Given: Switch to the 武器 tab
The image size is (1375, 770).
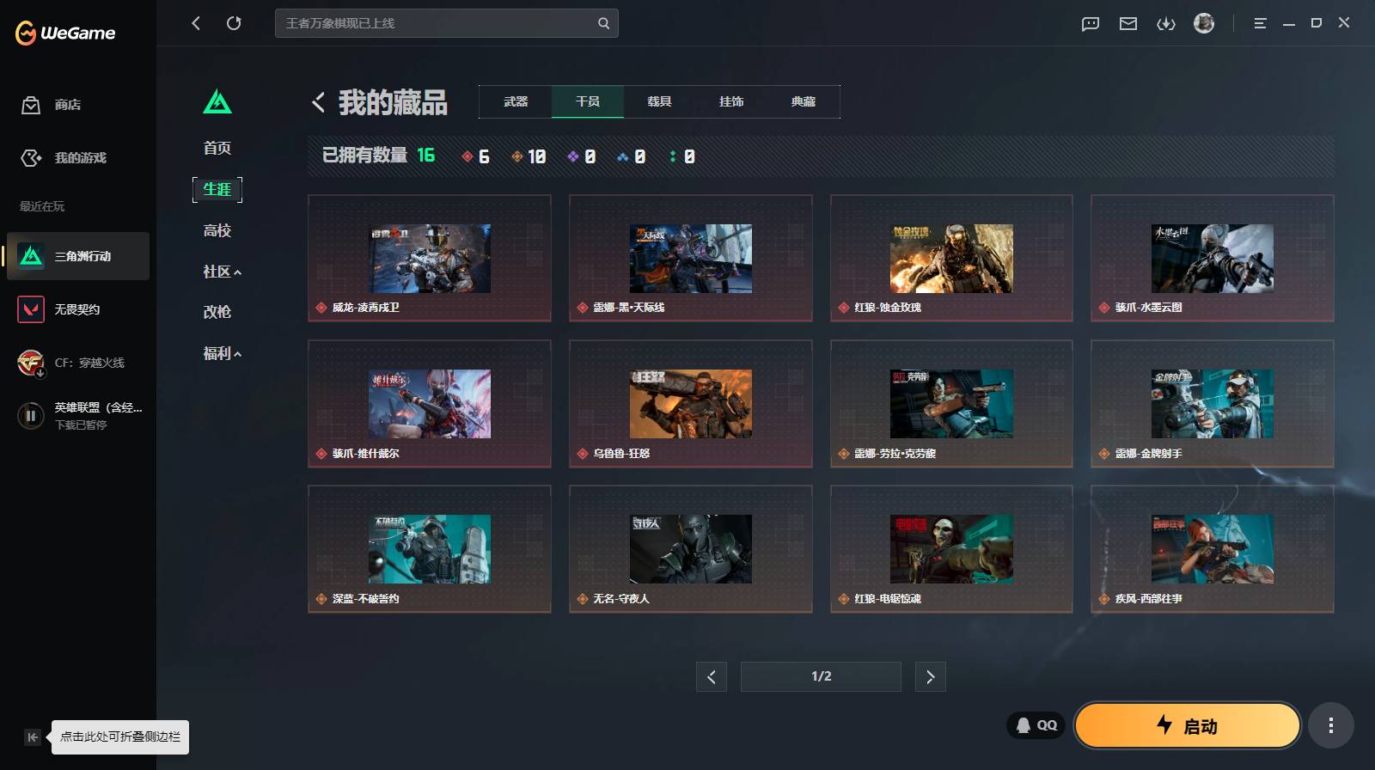Looking at the screenshot, I should click(516, 101).
